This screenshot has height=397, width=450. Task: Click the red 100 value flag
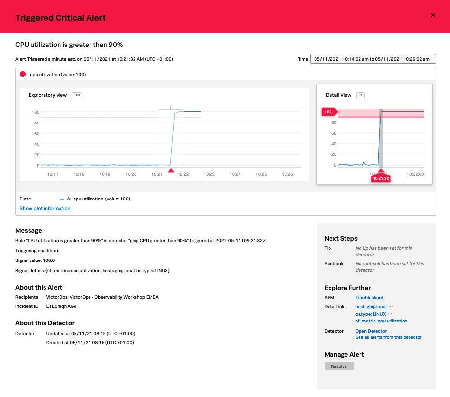329,112
